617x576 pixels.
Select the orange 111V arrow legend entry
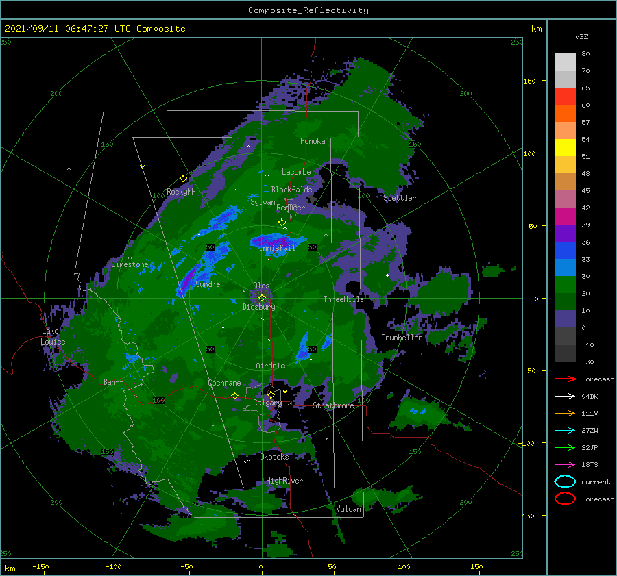(565, 413)
